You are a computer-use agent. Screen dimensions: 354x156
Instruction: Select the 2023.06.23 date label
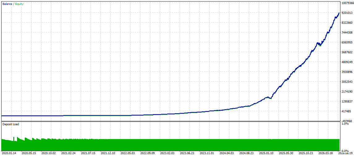[187, 153]
